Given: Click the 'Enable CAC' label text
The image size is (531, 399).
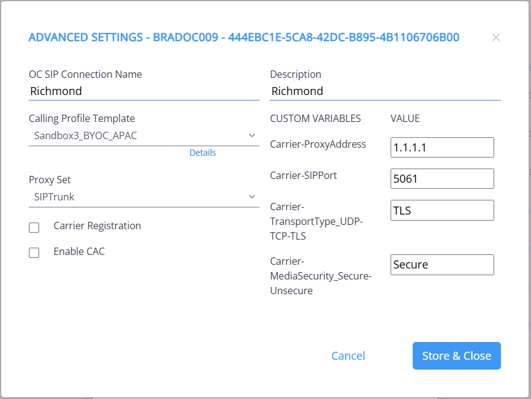Looking at the screenshot, I should pos(79,251).
